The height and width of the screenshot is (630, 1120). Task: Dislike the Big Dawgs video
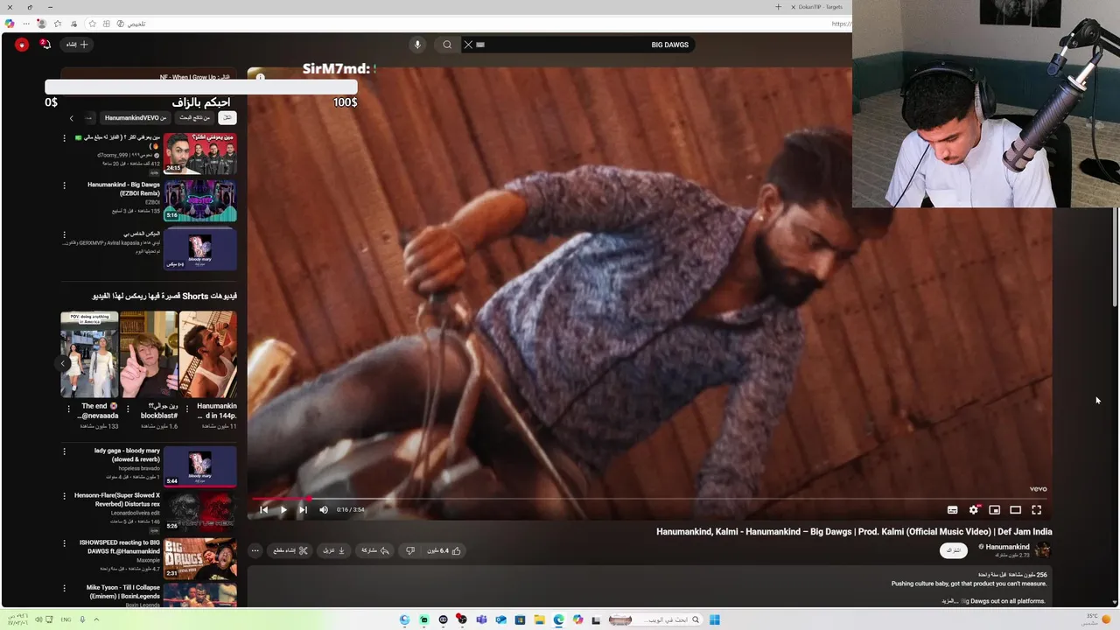410,550
